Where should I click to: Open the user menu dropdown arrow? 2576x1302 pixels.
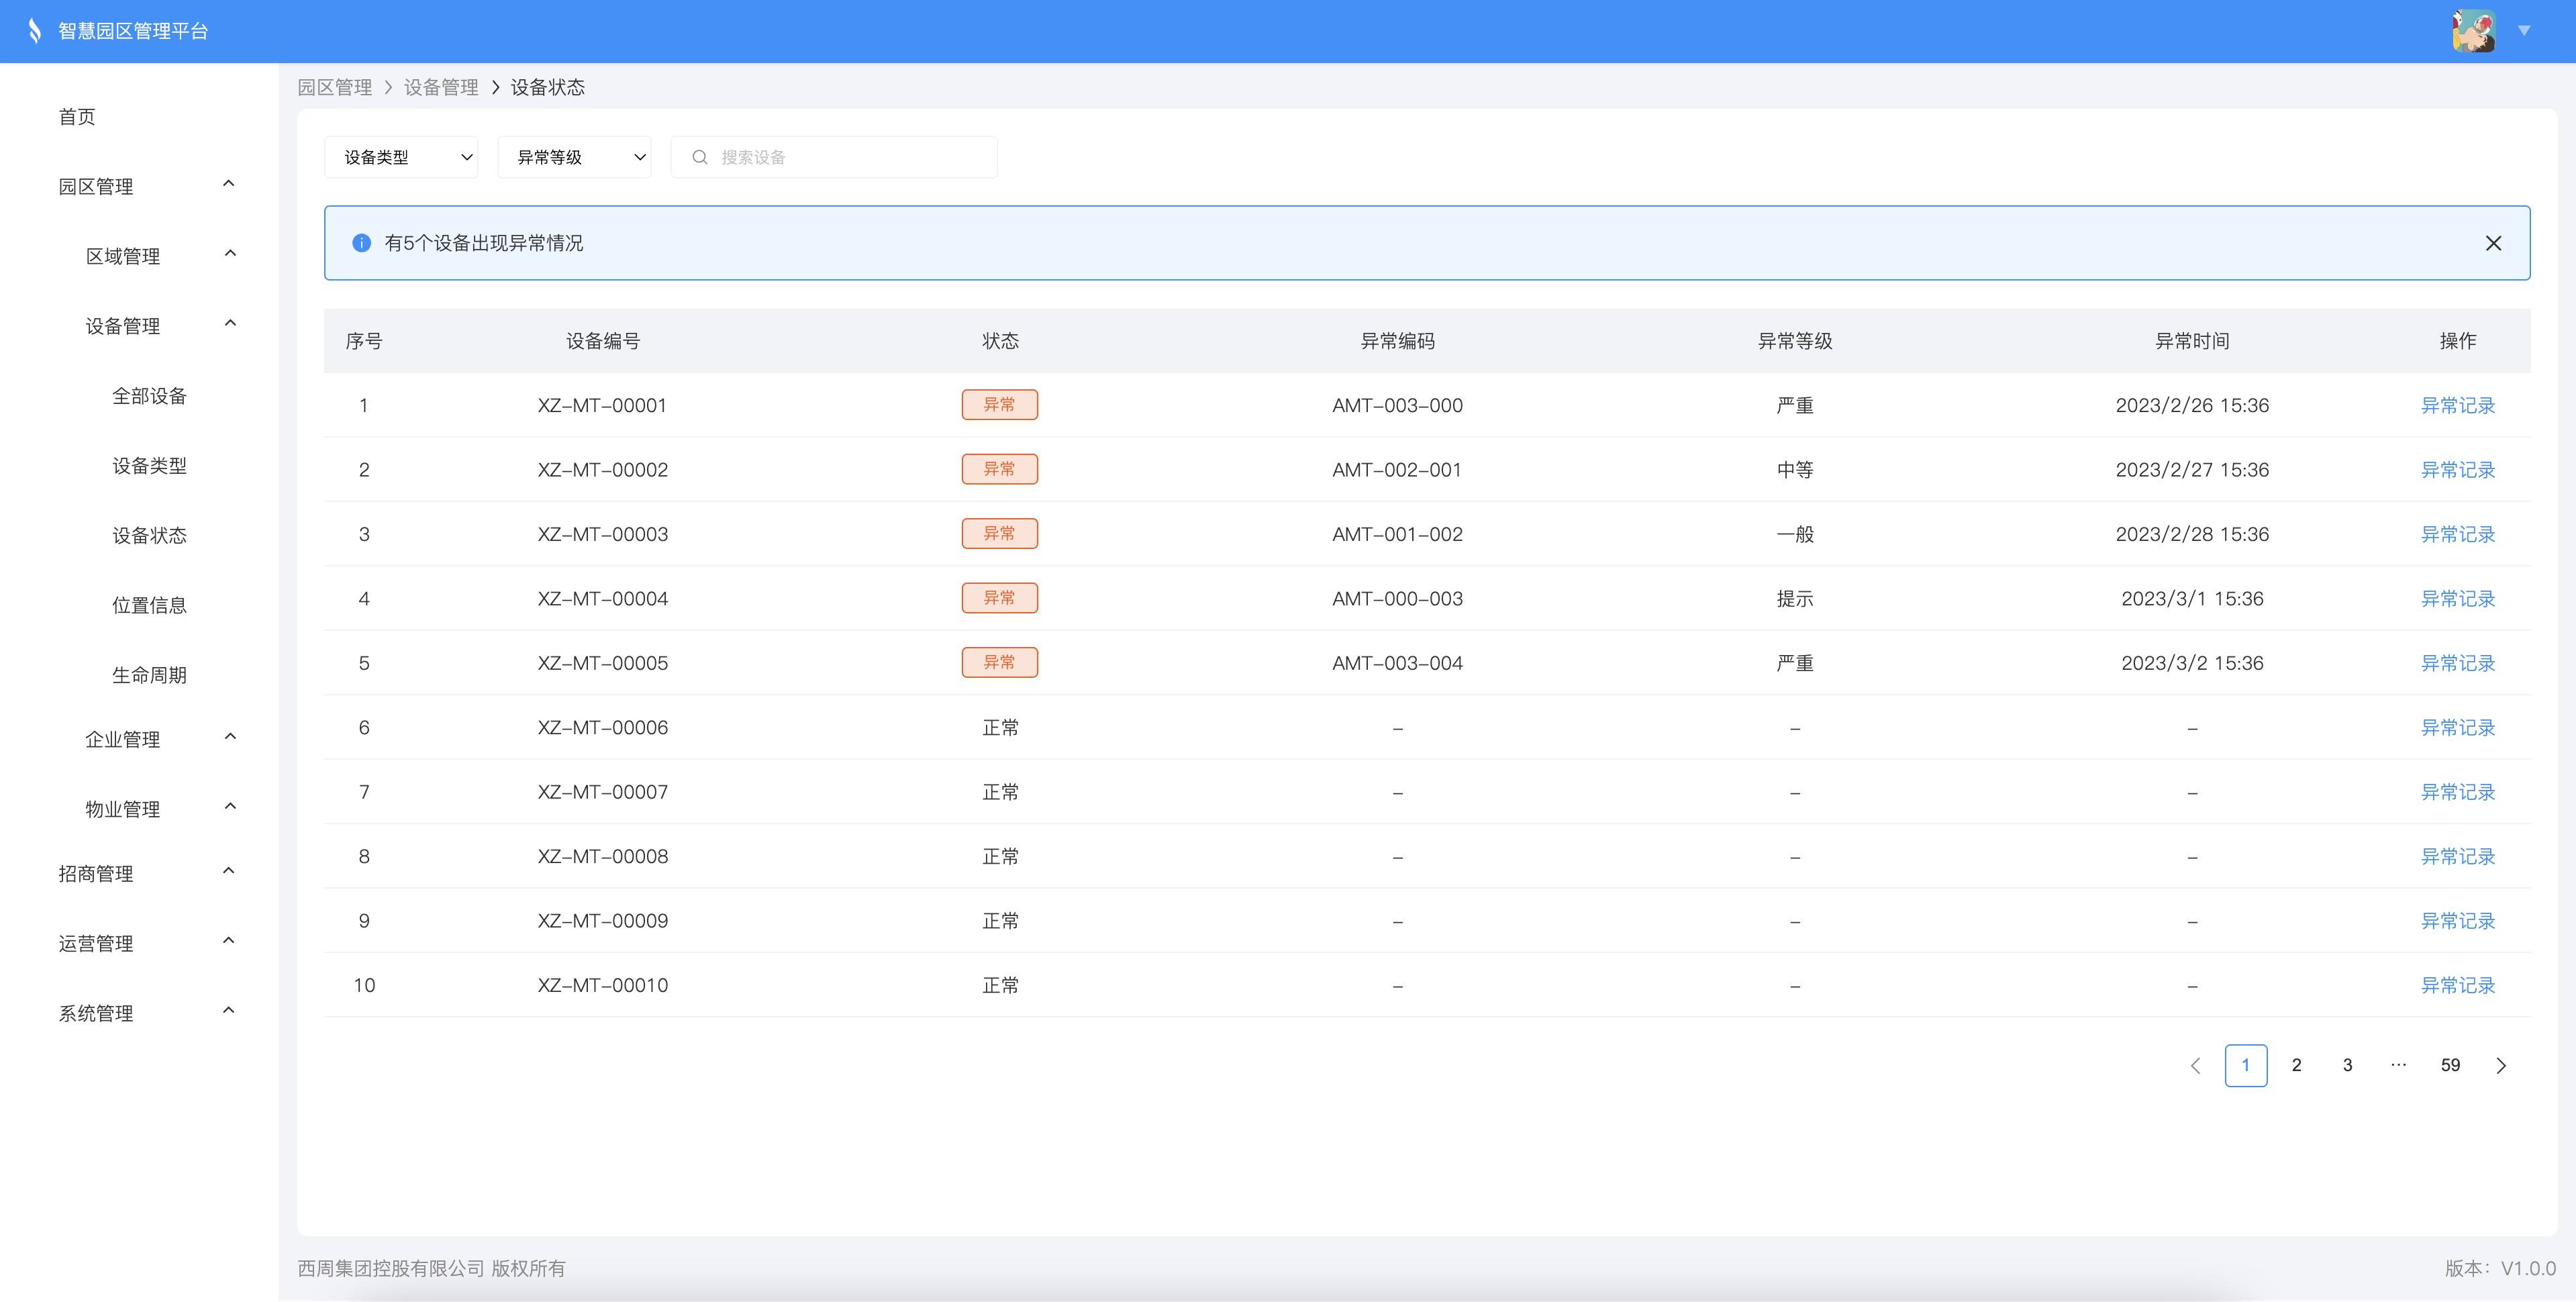2524,31
